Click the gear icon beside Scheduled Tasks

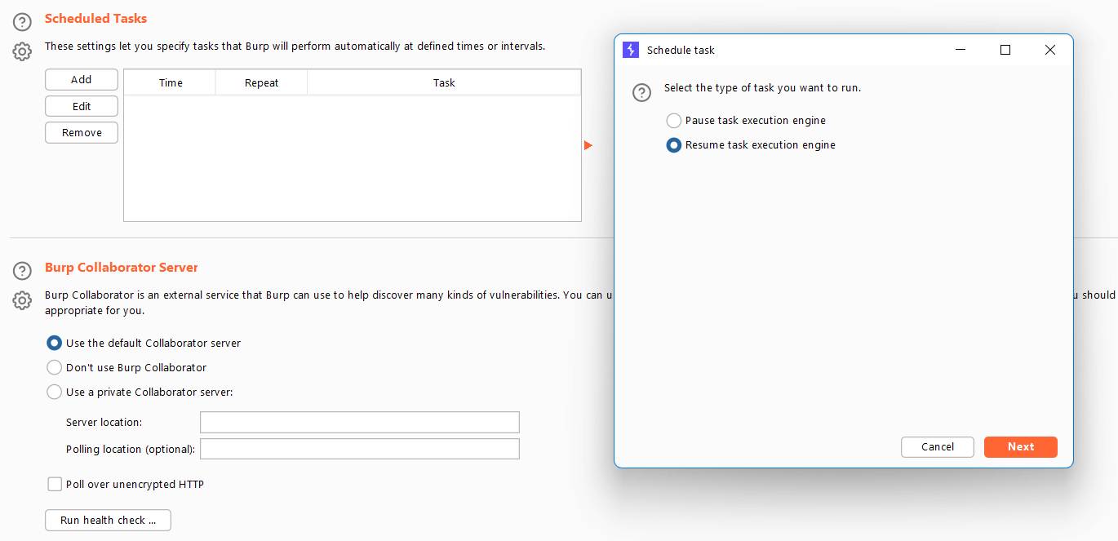(22, 51)
